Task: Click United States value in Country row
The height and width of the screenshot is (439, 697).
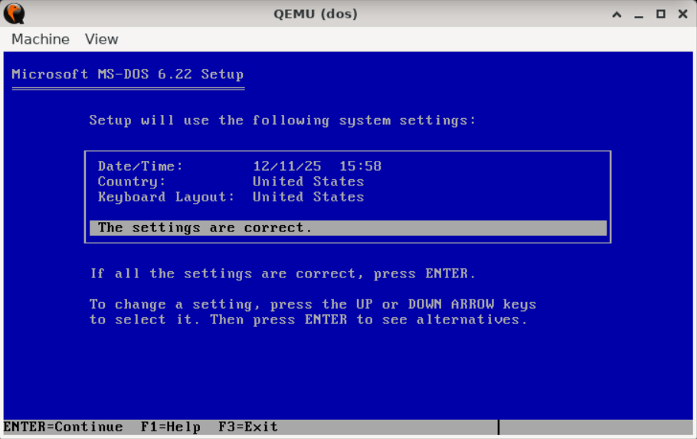Action: point(308,182)
